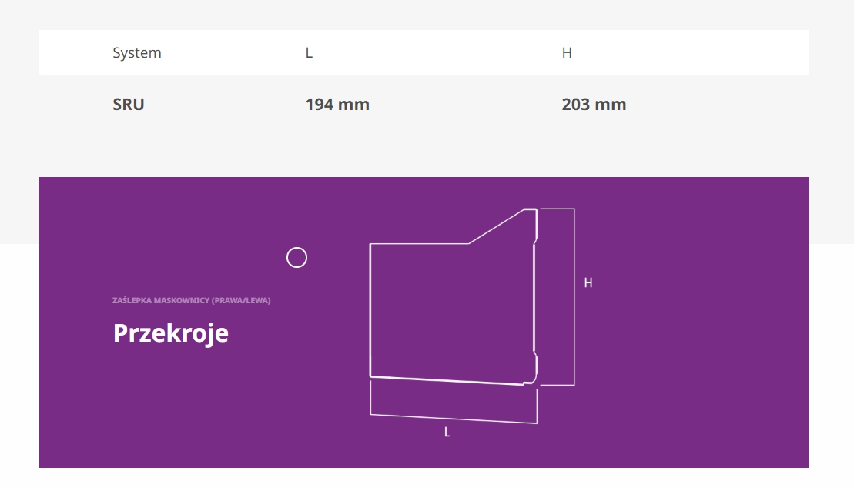Select the SRU system row label
This screenshot has width=854, height=488.
click(129, 105)
